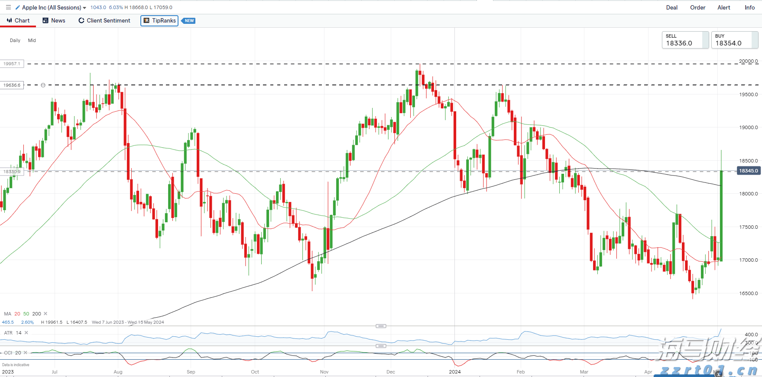Open the Client Sentiment tab
The height and width of the screenshot is (377, 762).
(x=104, y=20)
